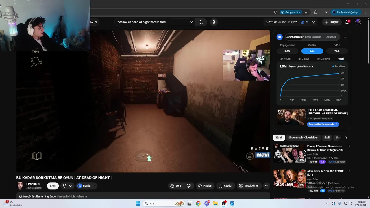Screen dimensions: 370x208
Task: Open the Elraenn channel name link
Action: point(32,184)
